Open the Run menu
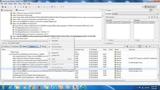The image size is (160, 90). click(24, 4)
